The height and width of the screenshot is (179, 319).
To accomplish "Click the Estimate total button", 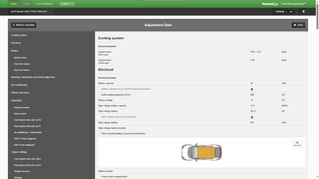I will (x=285, y=11).
